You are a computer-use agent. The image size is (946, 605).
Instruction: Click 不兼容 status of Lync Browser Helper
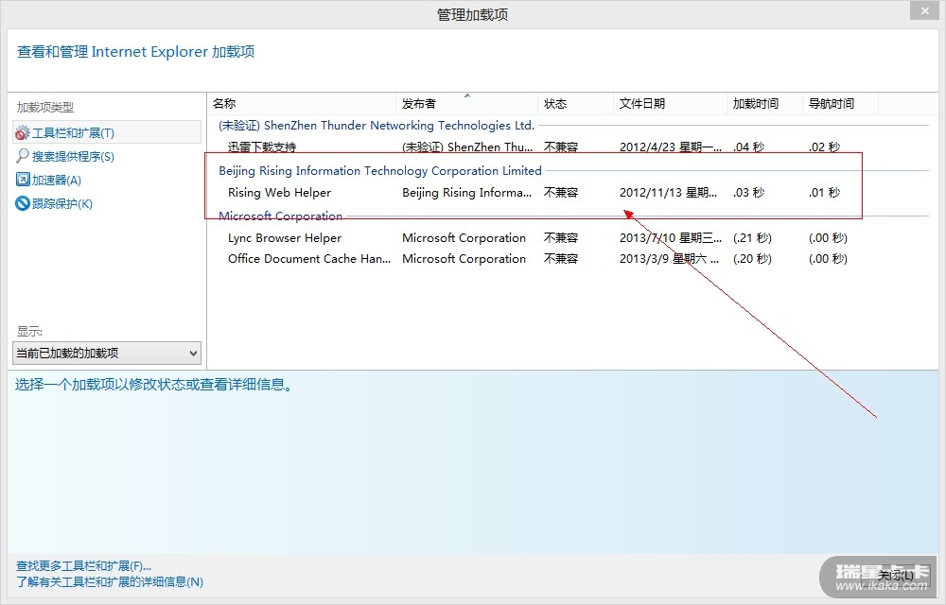point(561,238)
